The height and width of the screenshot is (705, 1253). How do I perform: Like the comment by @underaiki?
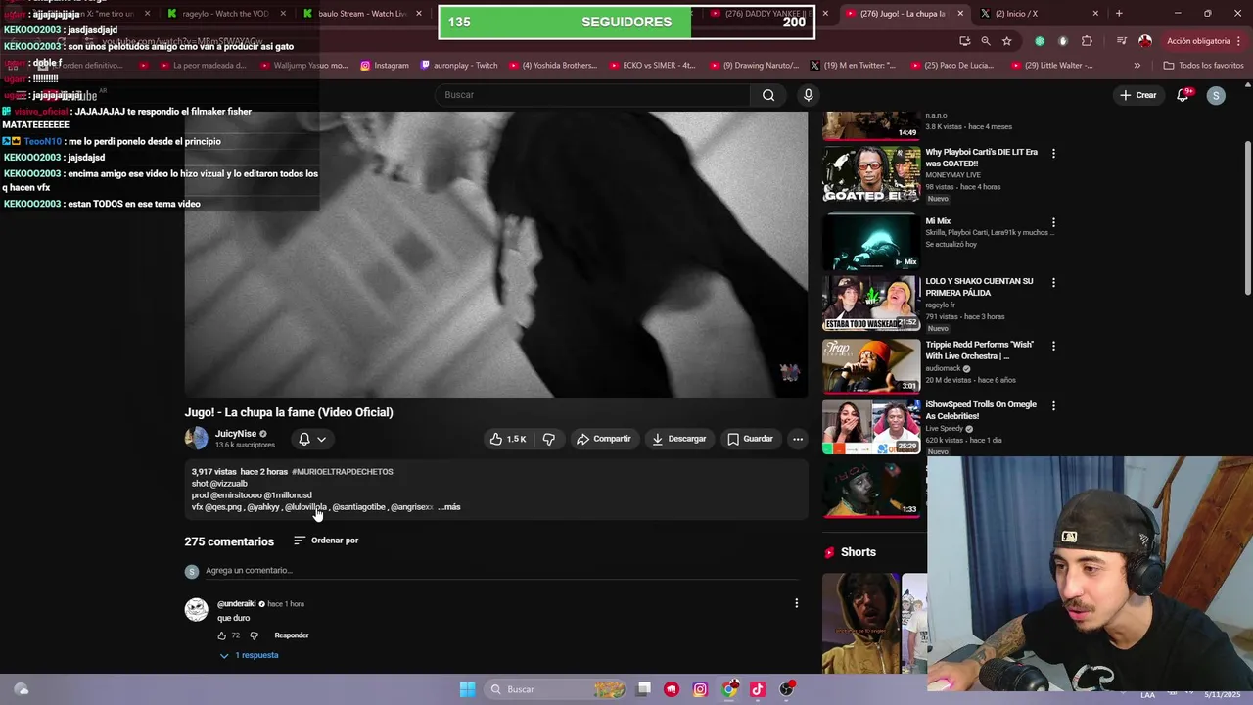222,635
